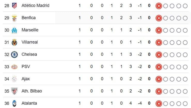Screen dimensions: 191x108
Task: Click the Chelsea club badge
Action: pyautogui.click(x=14, y=55)
